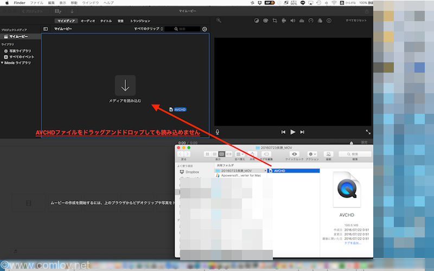This screenshot has width=434, height=271.
Task: Select the Apowersoft…verter for Mac item
Action: click(x=241, y=175)
